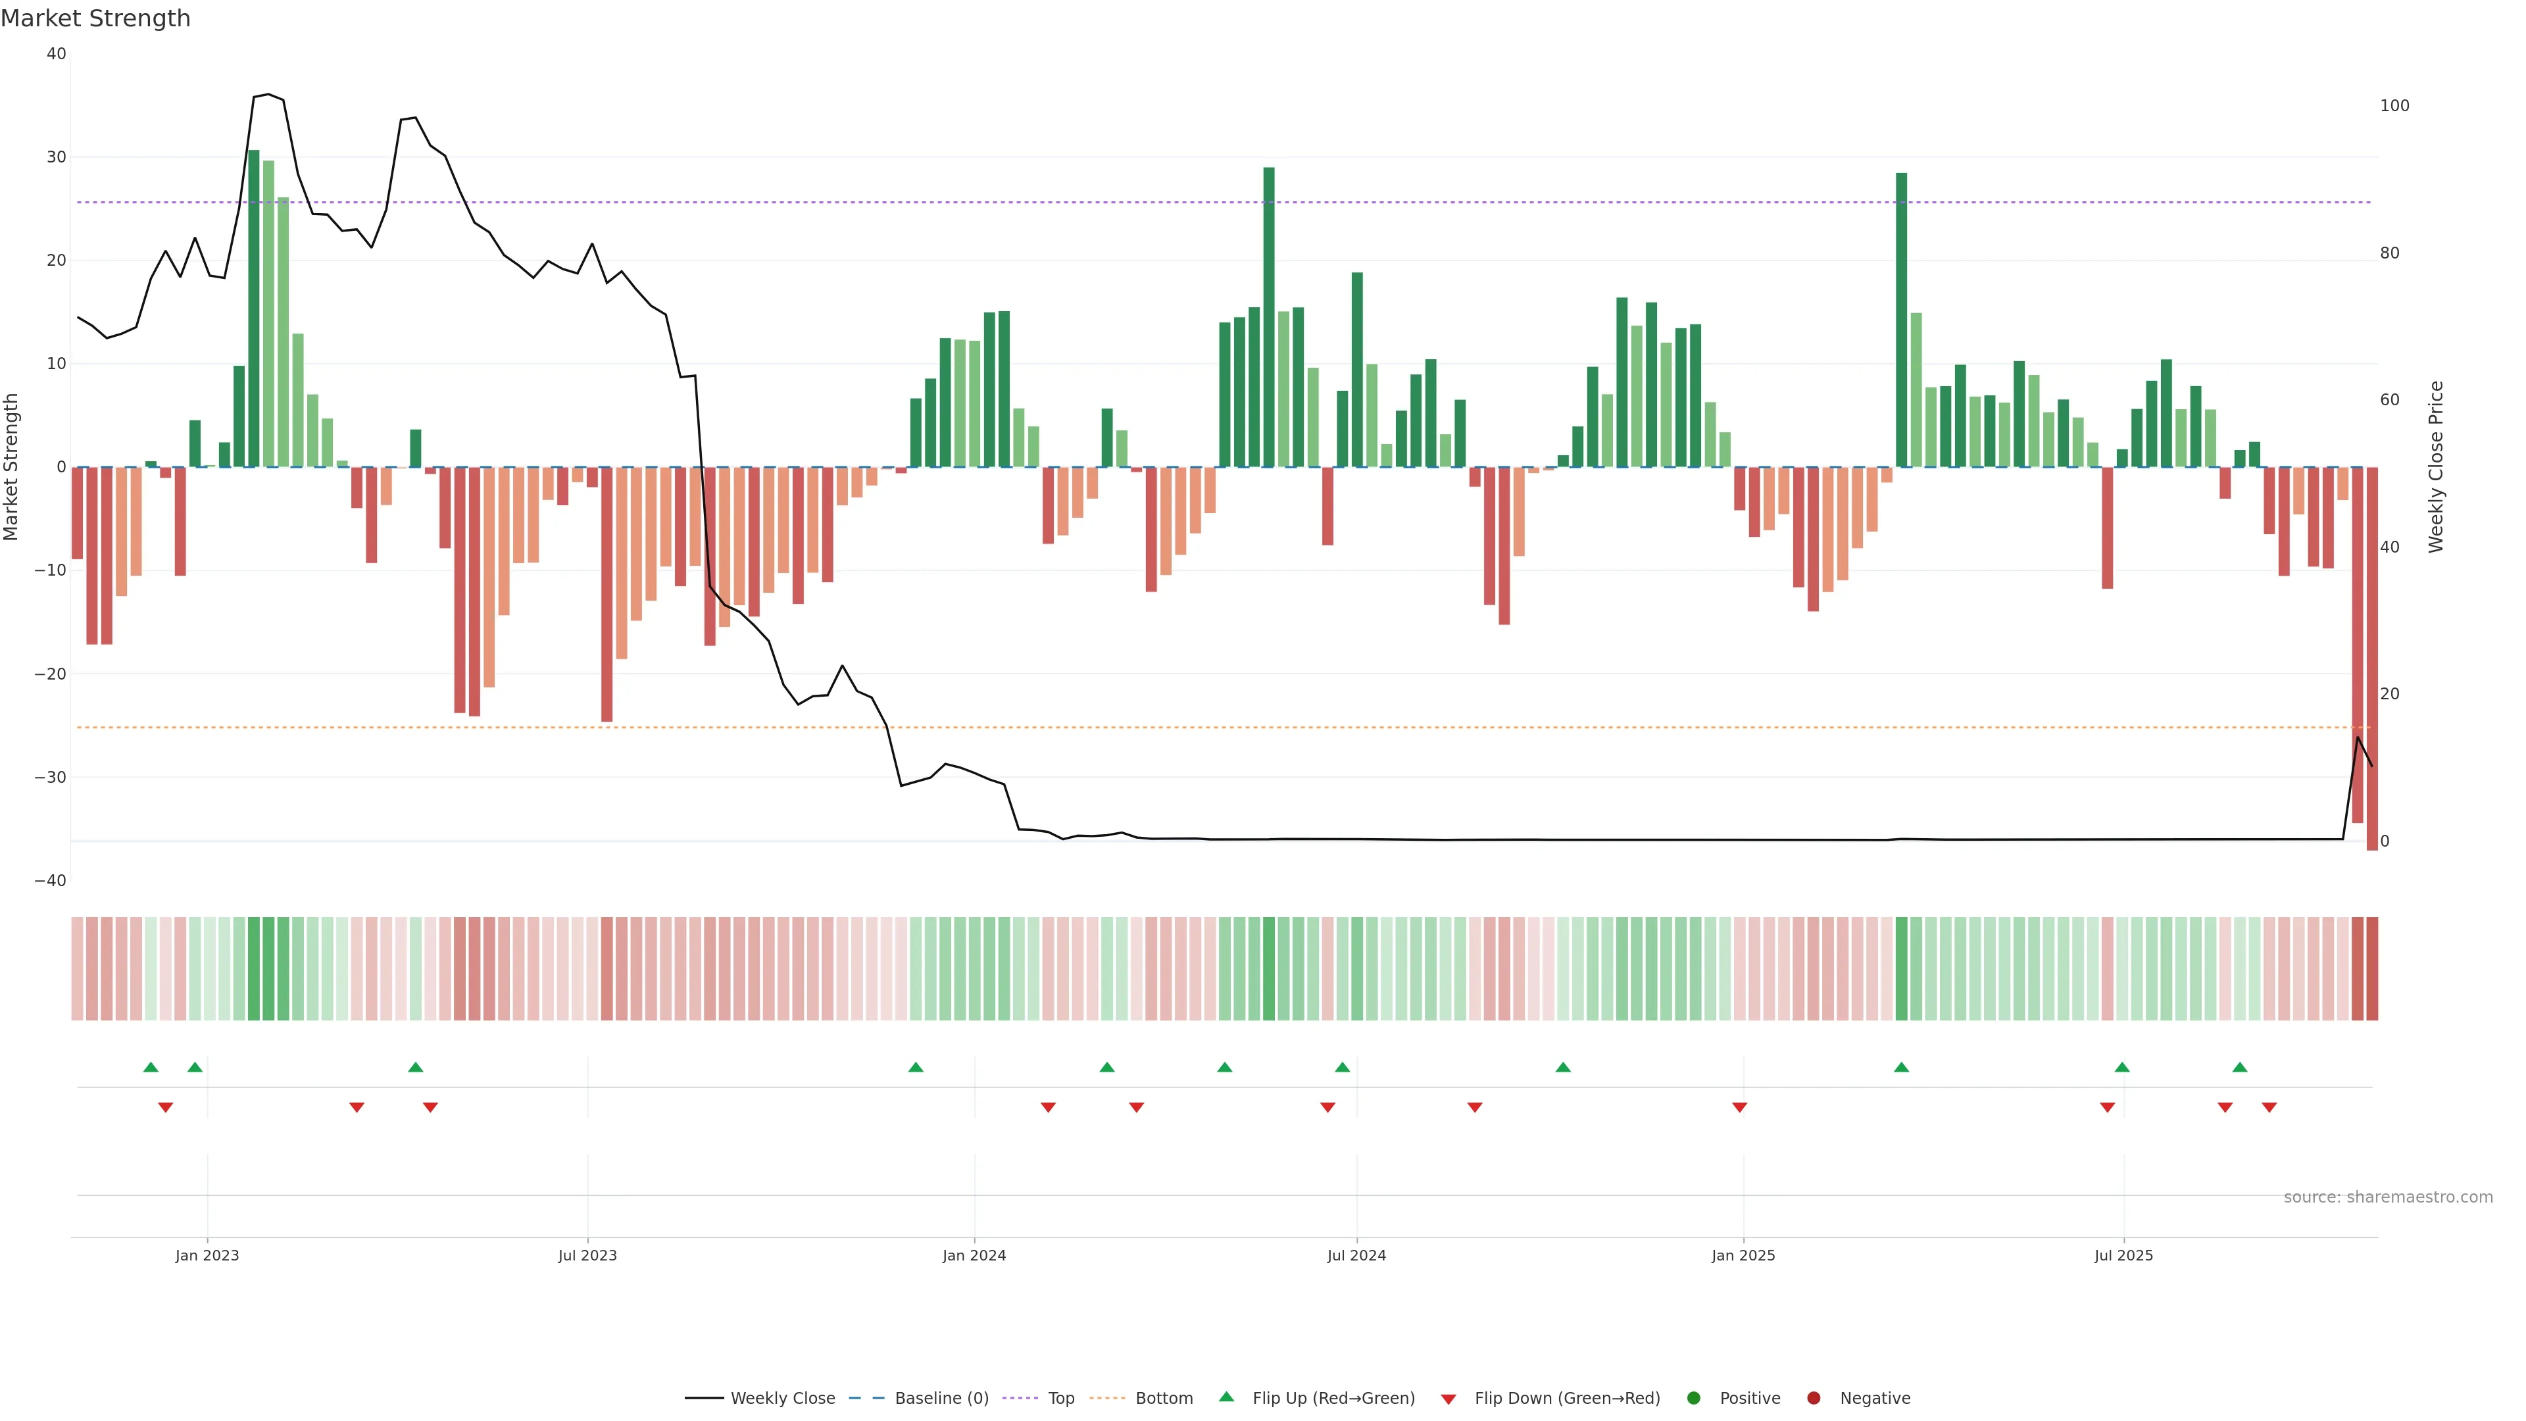The image size is (2526, 1421).
Task: Click the Positive green circle legend icon
Action: (x=1693, y=1399)
